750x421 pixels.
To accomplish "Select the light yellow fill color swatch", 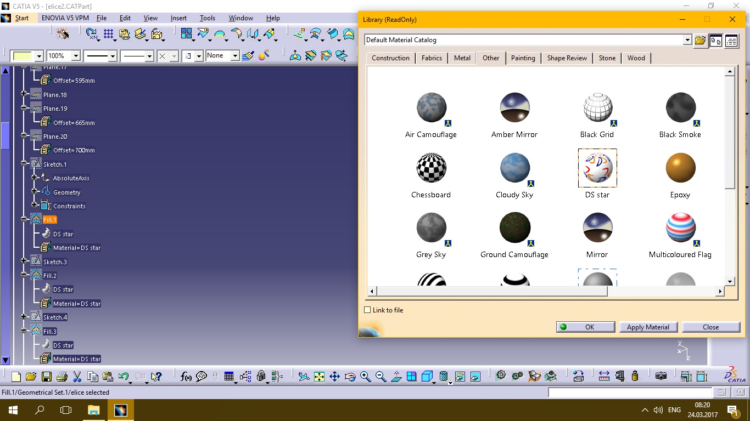I will coord(23,56).
